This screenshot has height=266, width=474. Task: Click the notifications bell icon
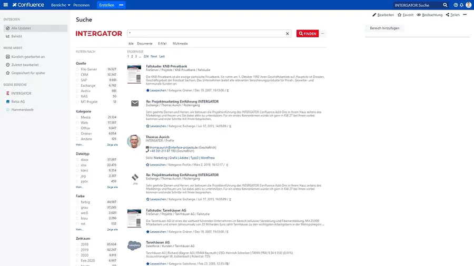pyautogui.click(x=461, y=5)
